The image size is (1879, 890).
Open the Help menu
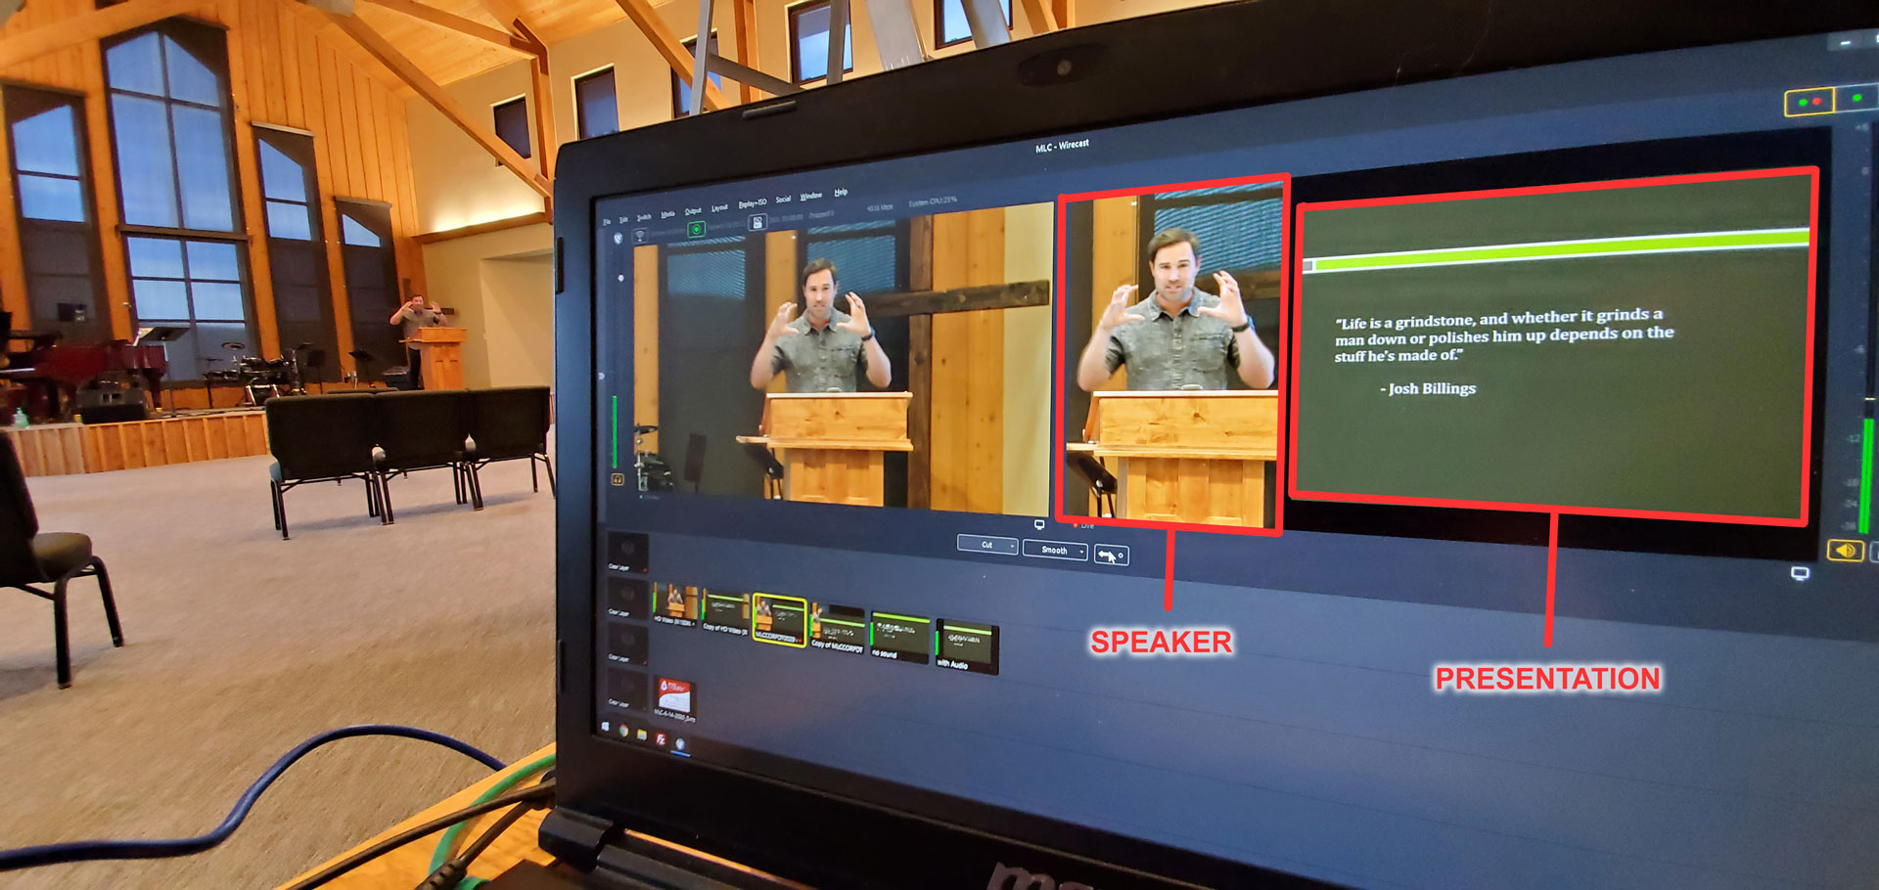(841, 192)
